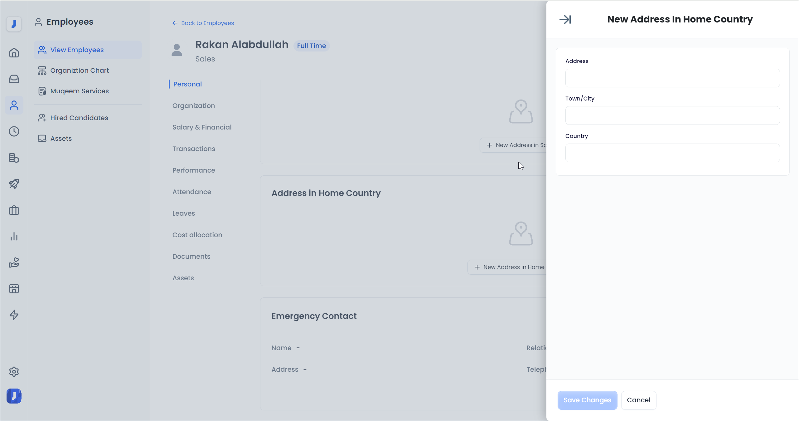Open the lightning bolt icon
Viewport: 799px width, 421px height.
(14, 315)
